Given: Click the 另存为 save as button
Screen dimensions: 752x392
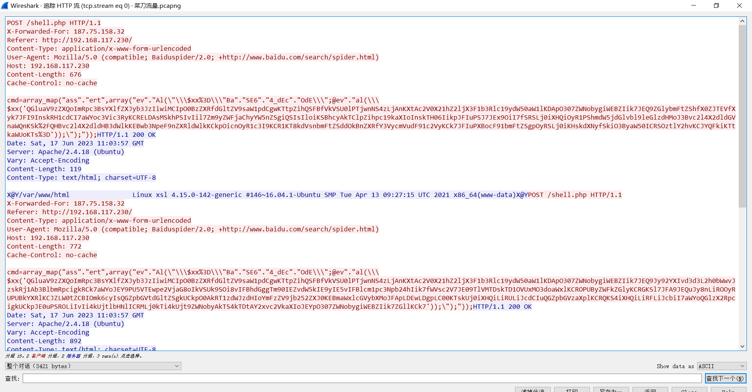Looking at the screenshot, I should tap(611, 390).
